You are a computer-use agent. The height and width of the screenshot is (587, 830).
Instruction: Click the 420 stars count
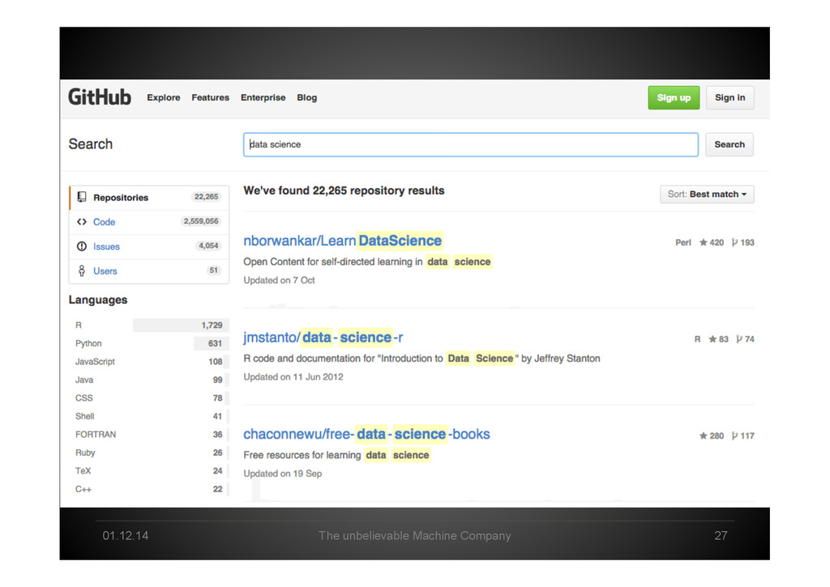[717, 242]
